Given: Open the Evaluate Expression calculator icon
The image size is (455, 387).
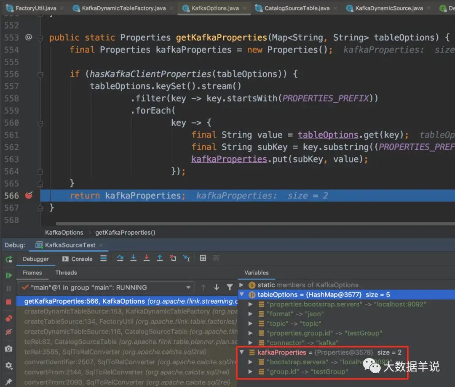Looking at the screenshot, I should pyautogui.click(x=203, y=258).
